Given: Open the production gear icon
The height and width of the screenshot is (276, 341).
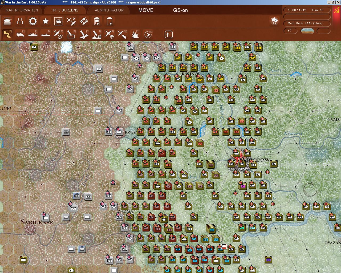Looking at the screenshot, I should click(x=33, y=21).
